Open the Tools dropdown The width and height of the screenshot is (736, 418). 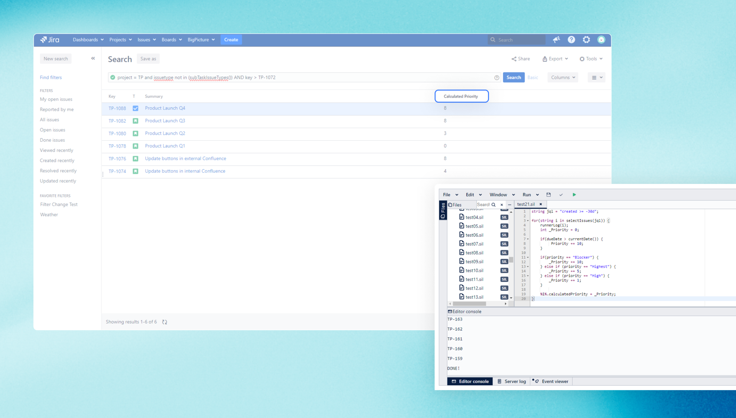pos(591,59)
